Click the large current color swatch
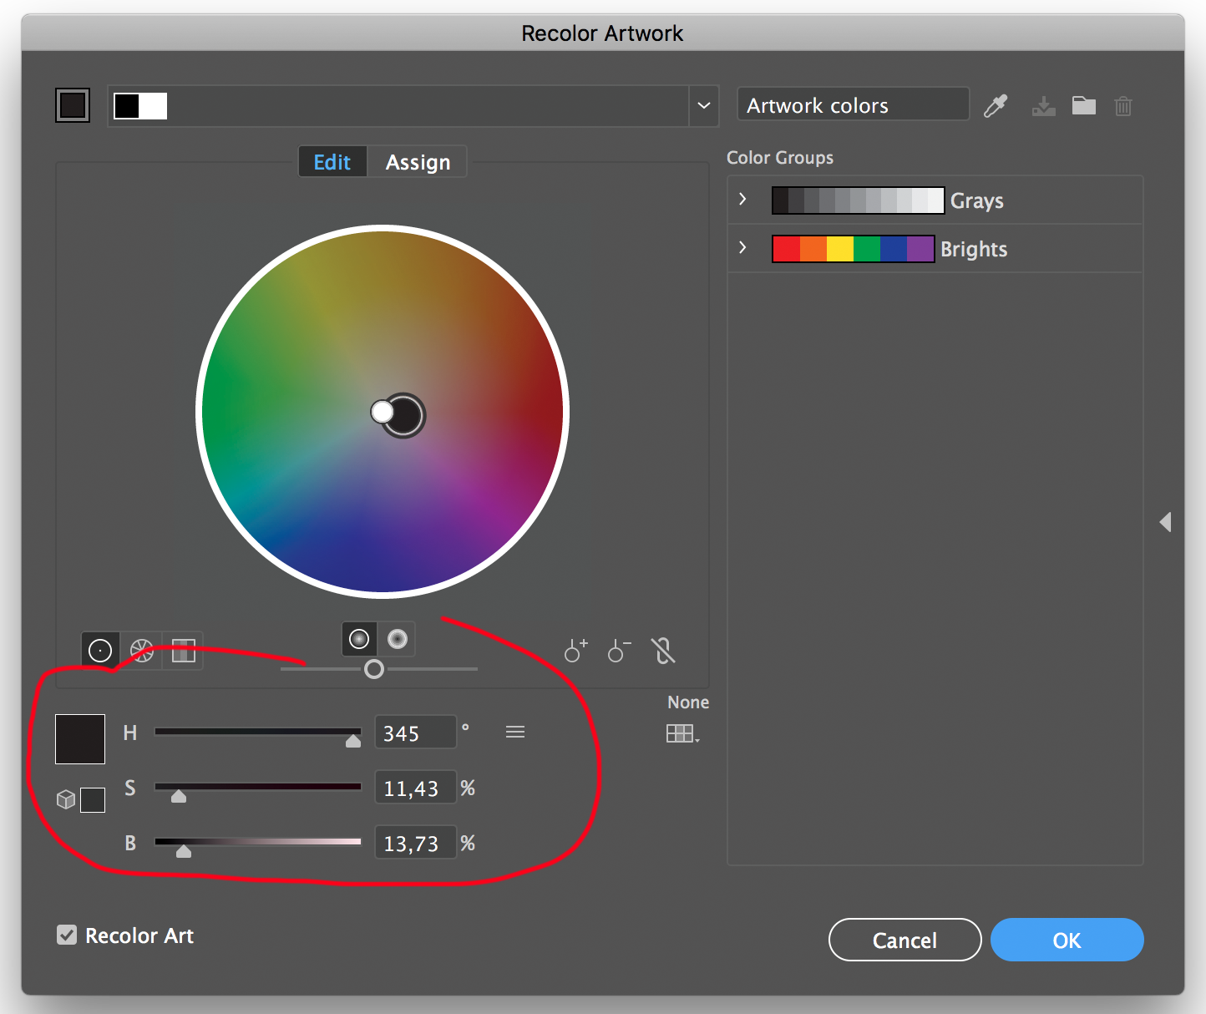 point(80,739)
